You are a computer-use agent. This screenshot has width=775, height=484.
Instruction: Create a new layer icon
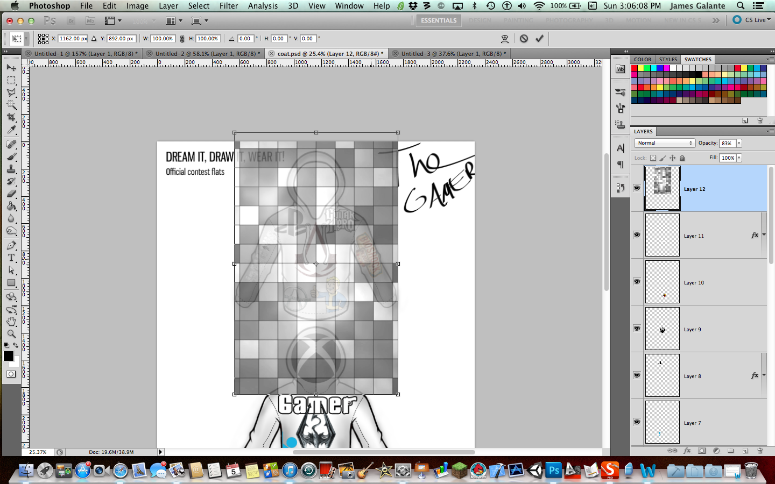point(745,451)
